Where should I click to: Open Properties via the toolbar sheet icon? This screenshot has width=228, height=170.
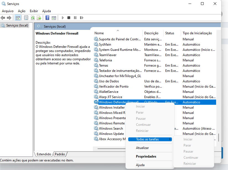pos(26,18)
